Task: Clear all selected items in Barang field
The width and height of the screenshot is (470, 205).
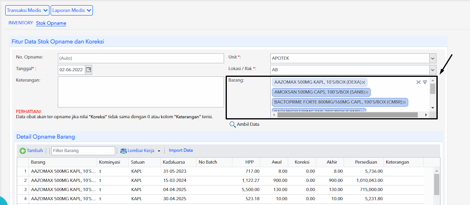Action: coord(419,82)
